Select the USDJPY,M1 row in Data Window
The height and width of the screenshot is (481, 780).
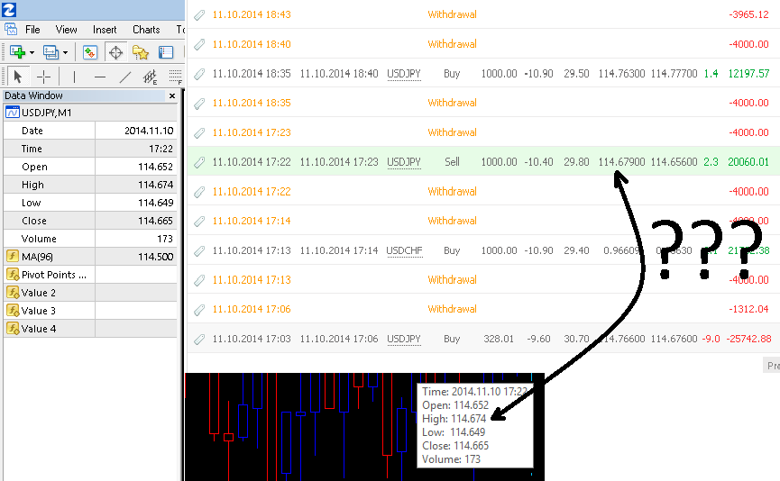[x=90, y=113]
